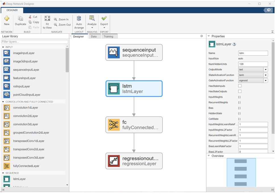Viewport: 277px width, 194px height.
Task: Click the Fit to View icon
Action: pyautogui.click(x=47, y=19)
